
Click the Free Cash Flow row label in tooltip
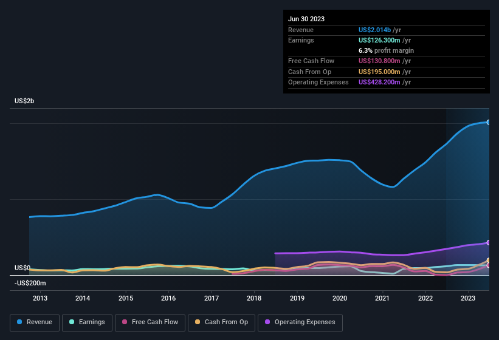coord(311,61)
